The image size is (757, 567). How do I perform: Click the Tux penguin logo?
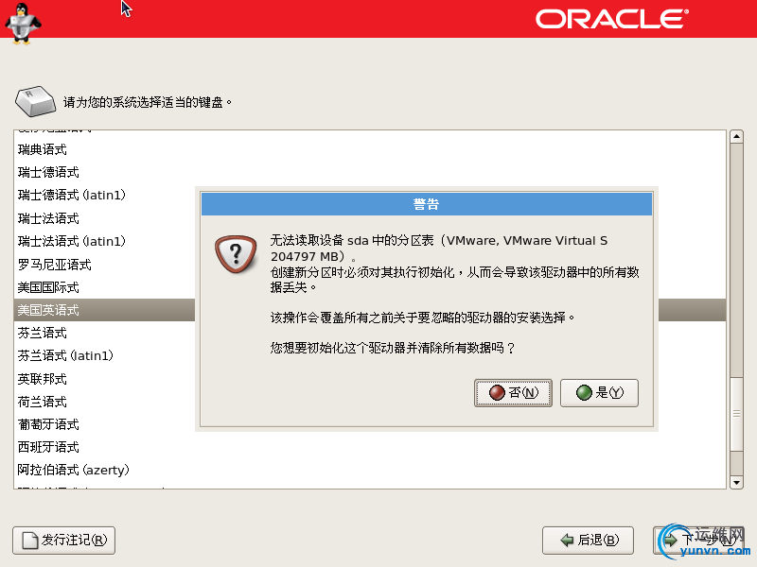(22, 24)
